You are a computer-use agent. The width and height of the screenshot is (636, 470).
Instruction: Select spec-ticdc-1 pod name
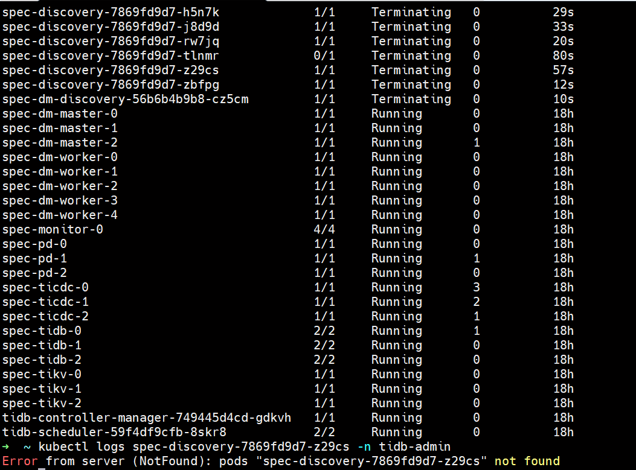tap(45, 302)
